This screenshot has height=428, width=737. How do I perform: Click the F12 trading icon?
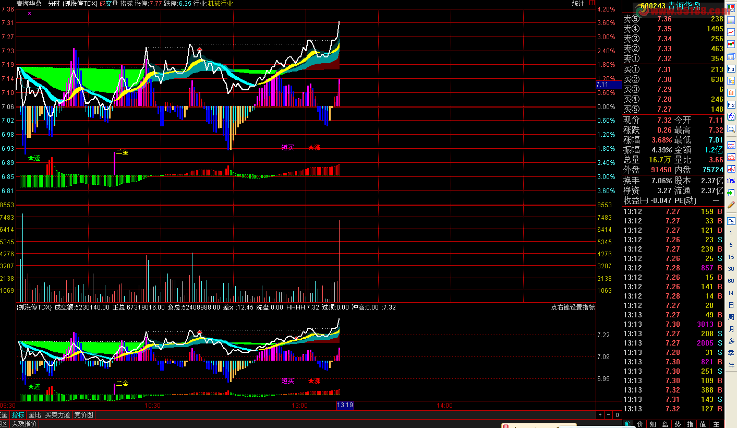(x=731, y=105)
